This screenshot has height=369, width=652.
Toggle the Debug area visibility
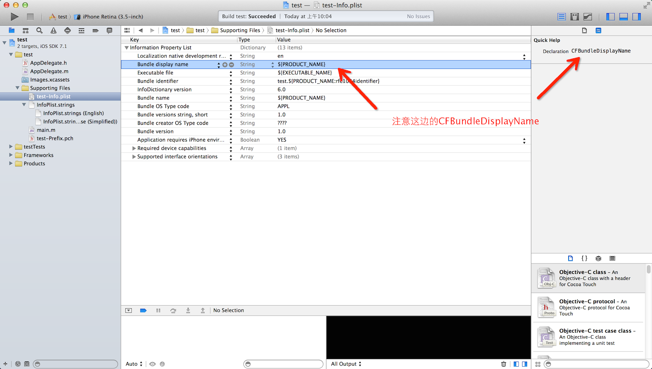click(x=623, y=16)
